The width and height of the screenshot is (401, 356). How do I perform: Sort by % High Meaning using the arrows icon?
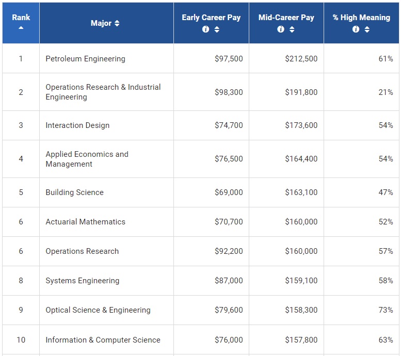367,29
